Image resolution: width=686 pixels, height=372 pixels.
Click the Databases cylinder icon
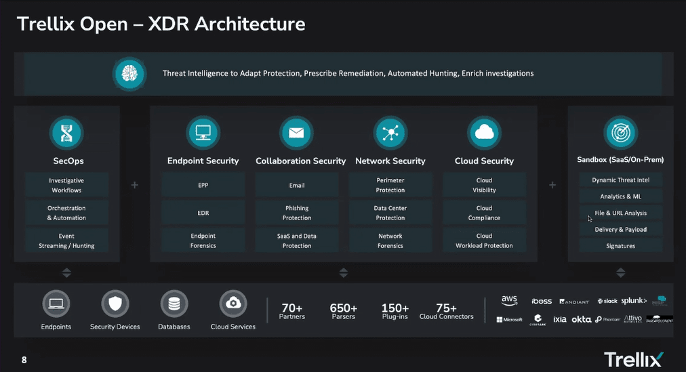[x=174, y=304]
